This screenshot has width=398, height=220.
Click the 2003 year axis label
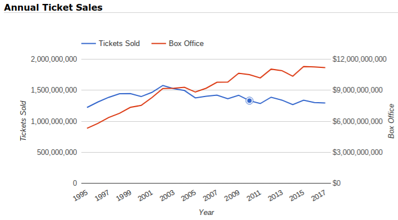click(x=167, y=195)
